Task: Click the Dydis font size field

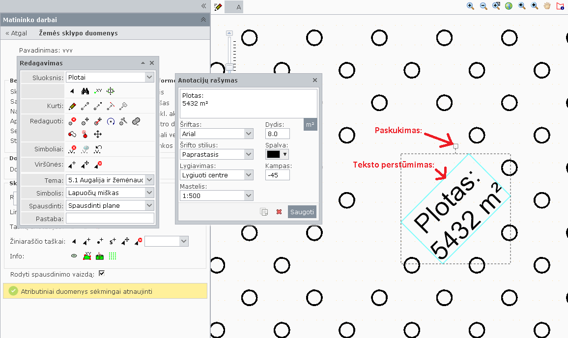Action: (278, 134)
